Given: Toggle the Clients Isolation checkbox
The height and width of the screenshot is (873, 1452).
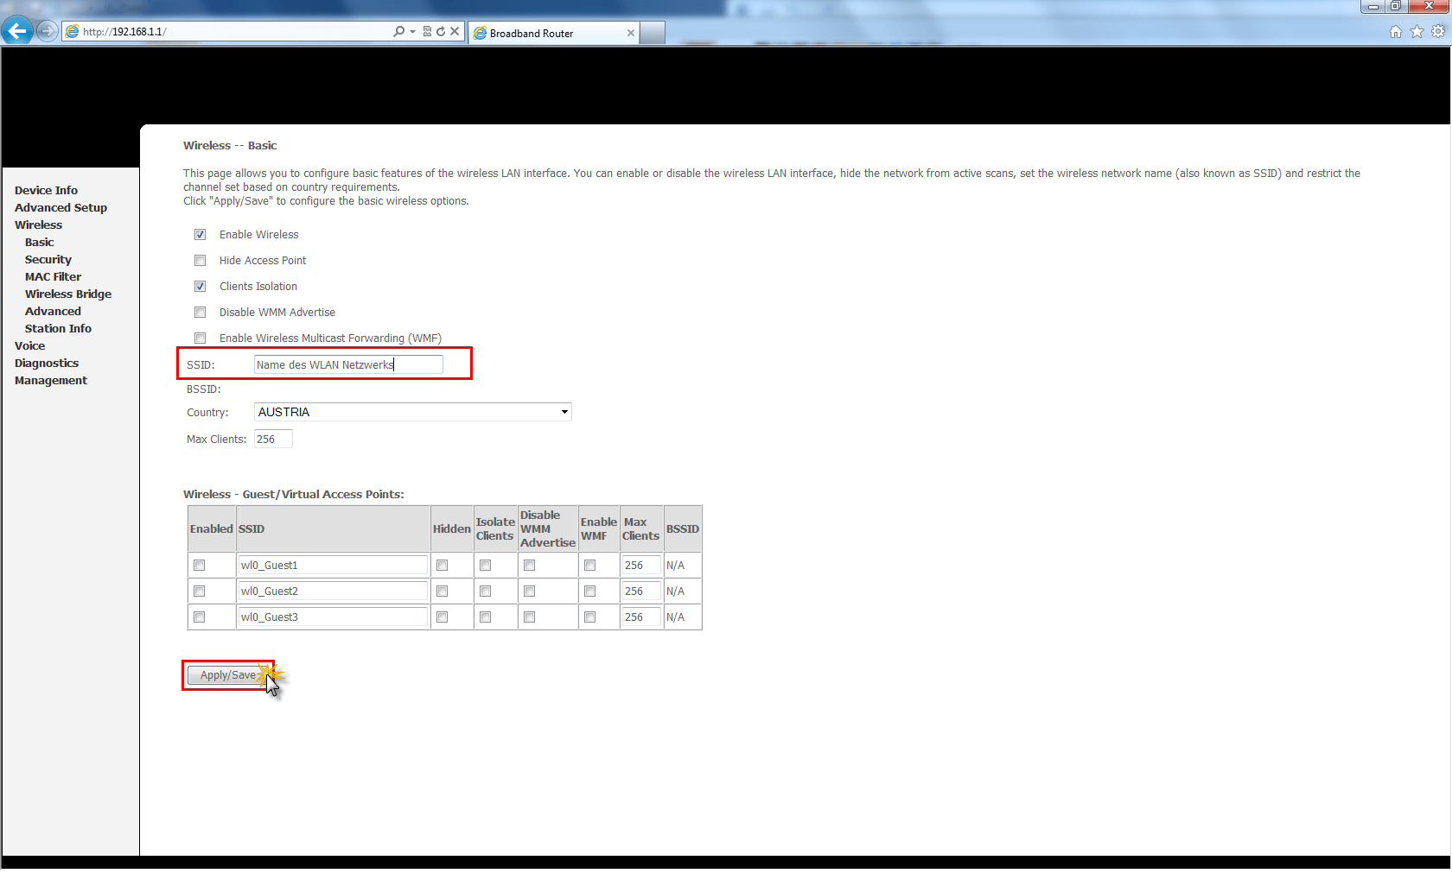Looking at the screenshot, I should (201, 287).
